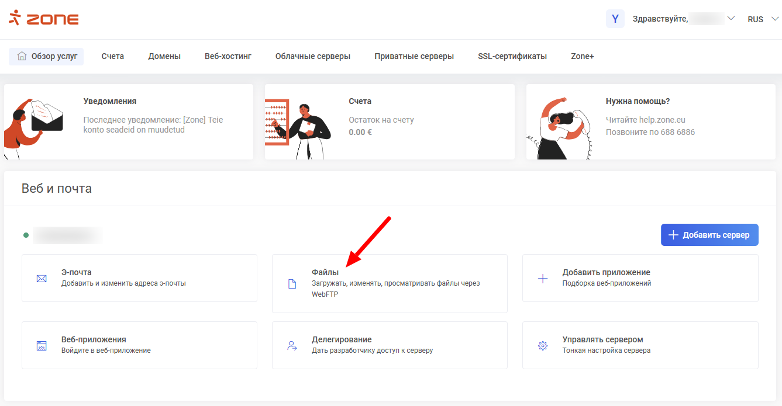
Task: Click the Zone logo in the header
Action: pyautogui.click(x=44, y=18)
